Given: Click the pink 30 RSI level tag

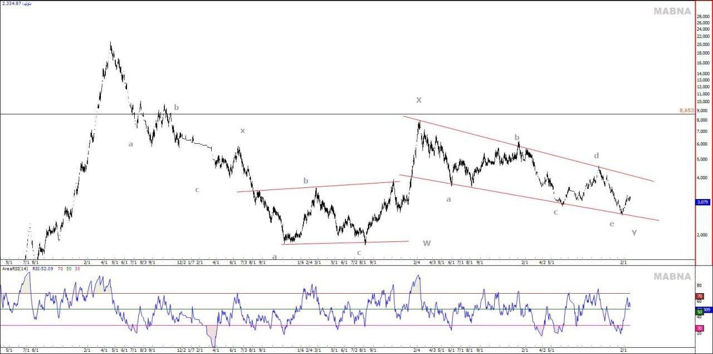Looking at the screenshot, I should (x=700, y=329).
